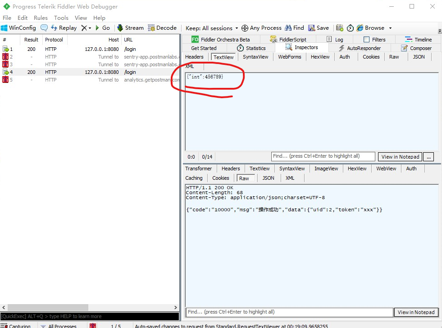Screen dimensions: 442x328
Task: Click the camera screenshot icon
Action: click(340, 28)
